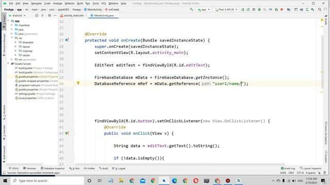Click the MainActivity breadcrumb

tap(93, 10)
